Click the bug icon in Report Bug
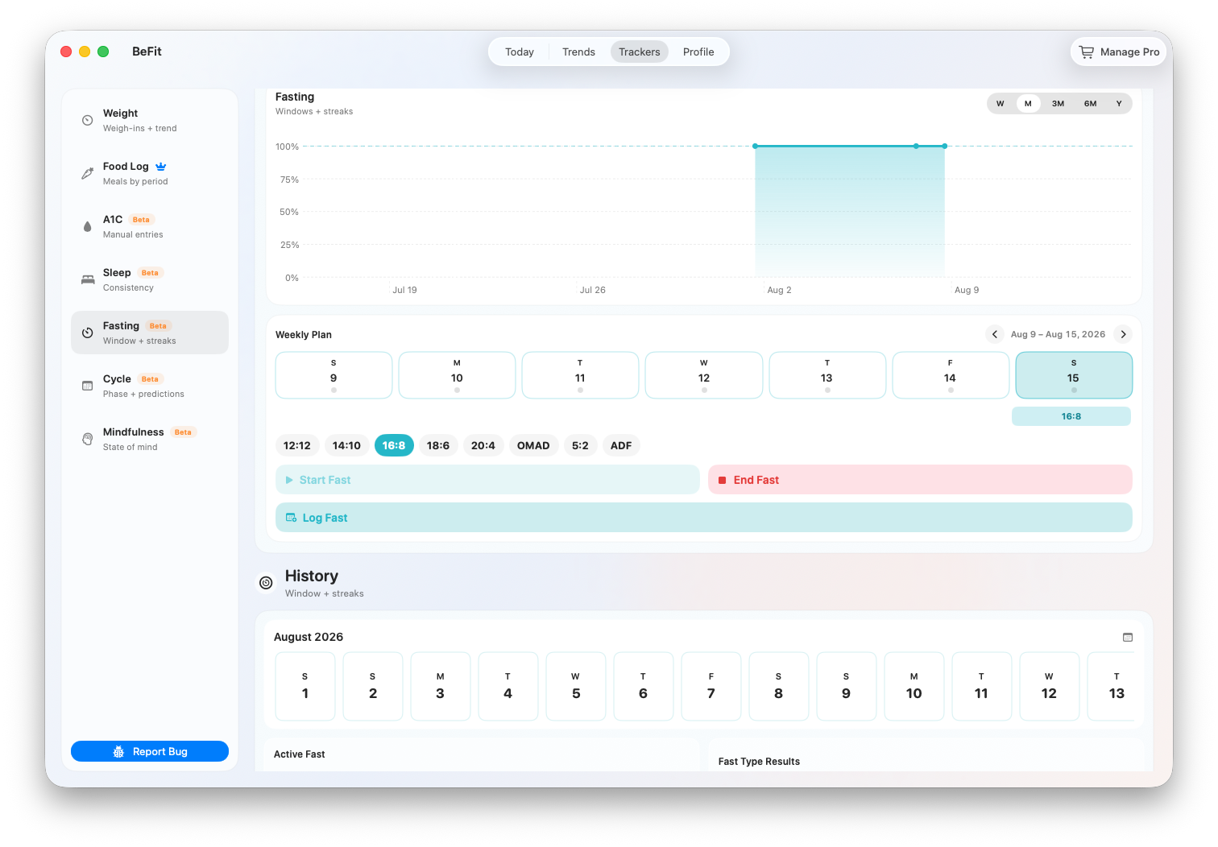Viewport: 1218px width, 847px height. [x=118, y=751]
